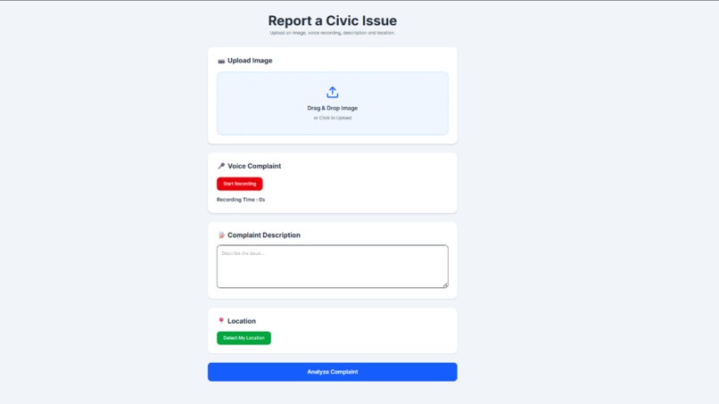
Task: Click the camera icon beside Upload Image
Action: [221, 61]
